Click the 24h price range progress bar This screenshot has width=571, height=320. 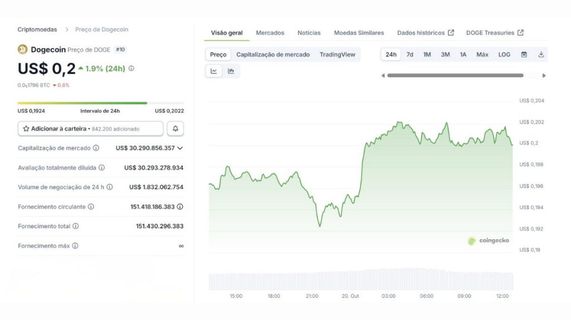(x=100, y=103)
